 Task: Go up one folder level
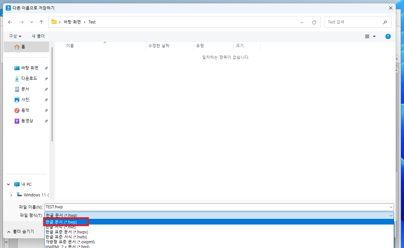[x=40, y=22]
